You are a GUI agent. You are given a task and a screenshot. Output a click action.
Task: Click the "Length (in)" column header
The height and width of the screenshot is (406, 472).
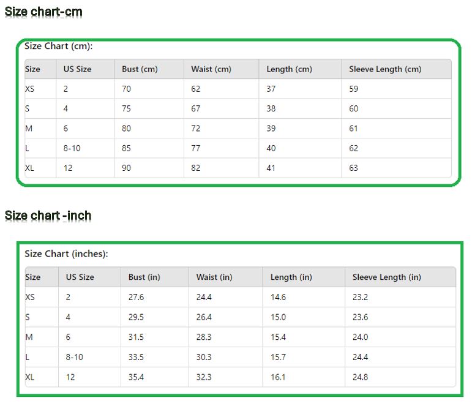pos(291,277)
